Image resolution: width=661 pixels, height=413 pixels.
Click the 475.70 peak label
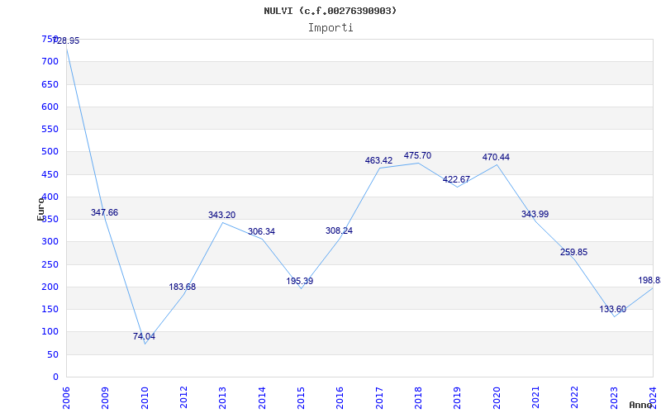point(418,156)
